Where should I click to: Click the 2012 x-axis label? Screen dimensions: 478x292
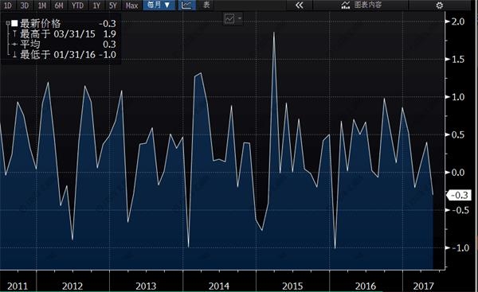72,286
